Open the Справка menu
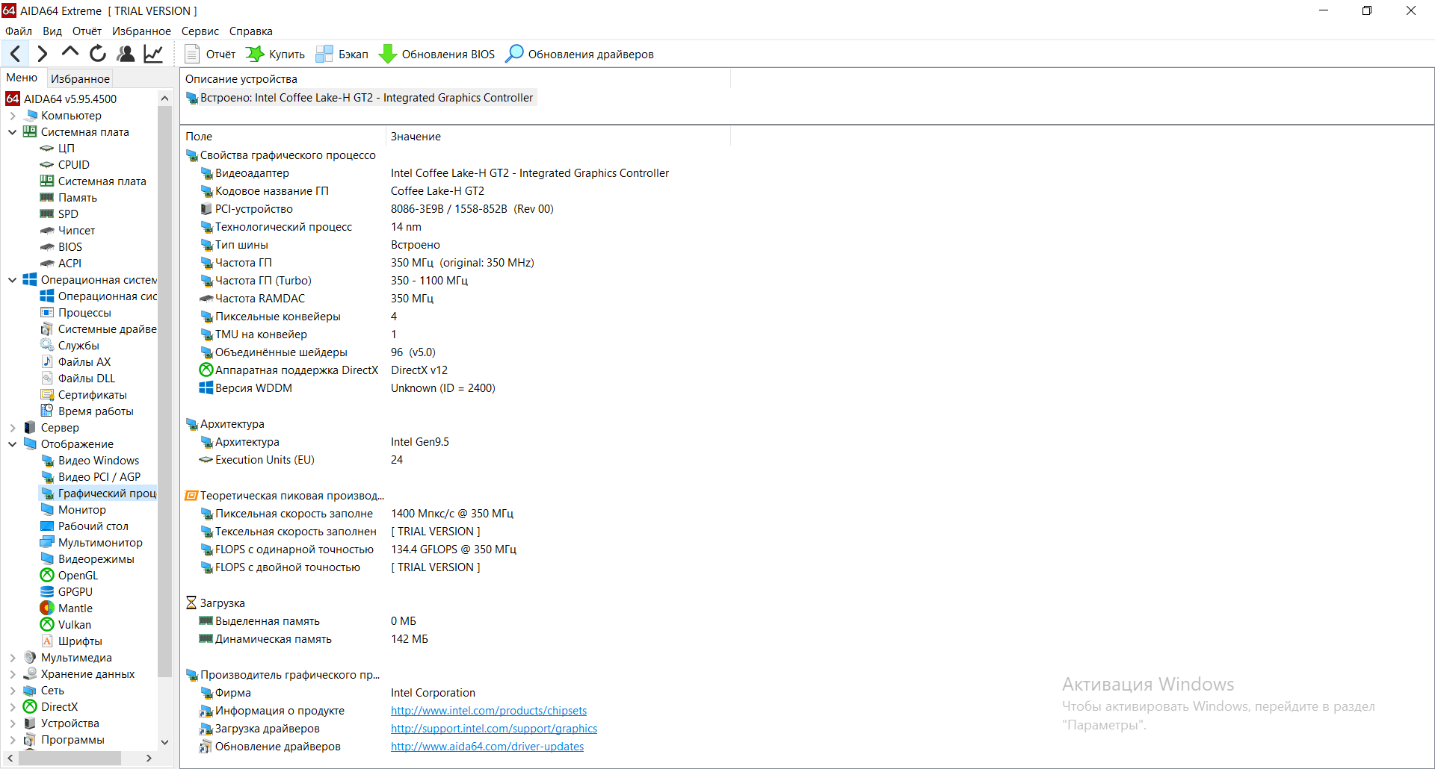This screenshot has height=769, width=1435. click(x=251, y=31)
